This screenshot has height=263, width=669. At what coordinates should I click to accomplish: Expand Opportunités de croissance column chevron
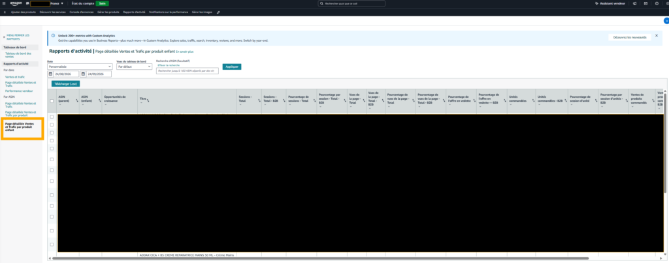(105, 104)
